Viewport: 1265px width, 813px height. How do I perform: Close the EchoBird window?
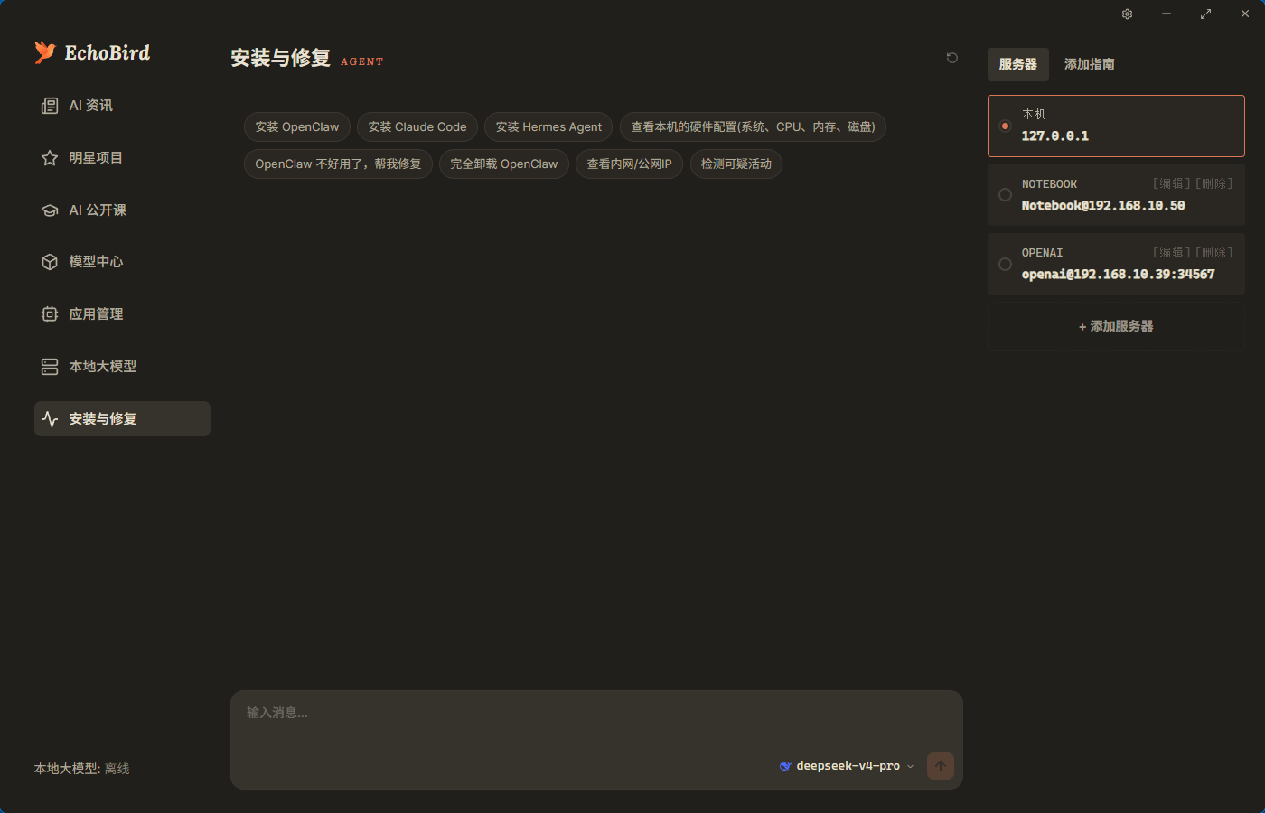(1245, 14)
